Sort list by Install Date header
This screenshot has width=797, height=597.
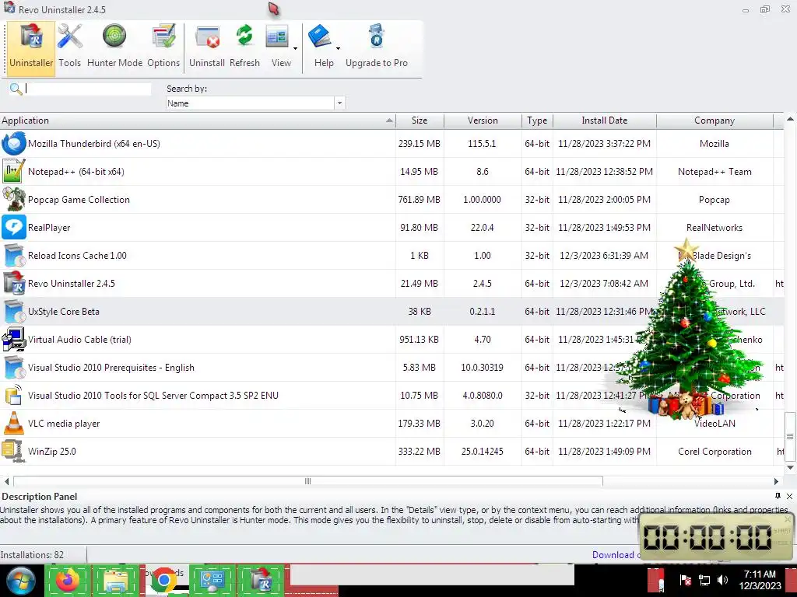pyautogui.click(x=604, y=120)
